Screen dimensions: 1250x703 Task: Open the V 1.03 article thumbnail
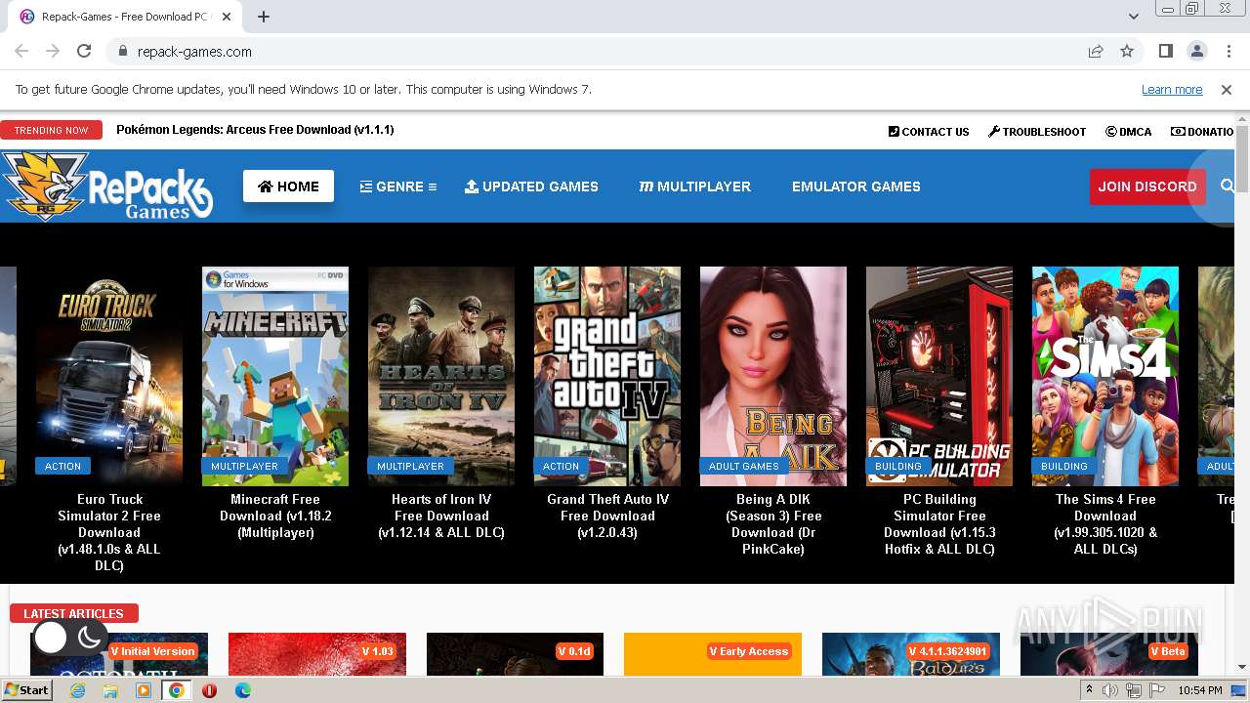[x=317, y=654]
